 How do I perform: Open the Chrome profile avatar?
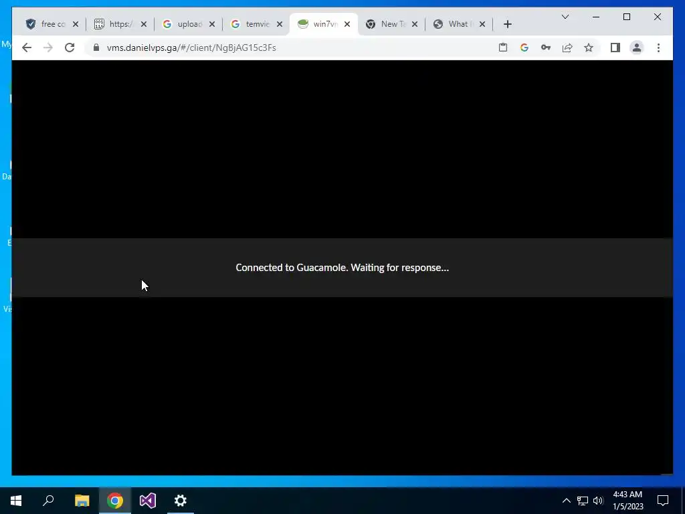[637, 48]
